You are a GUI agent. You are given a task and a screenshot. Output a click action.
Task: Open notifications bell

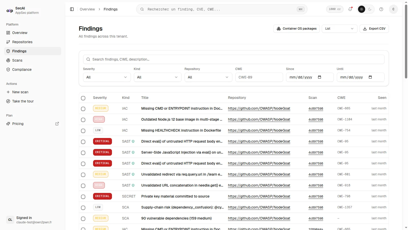point(350,9)
